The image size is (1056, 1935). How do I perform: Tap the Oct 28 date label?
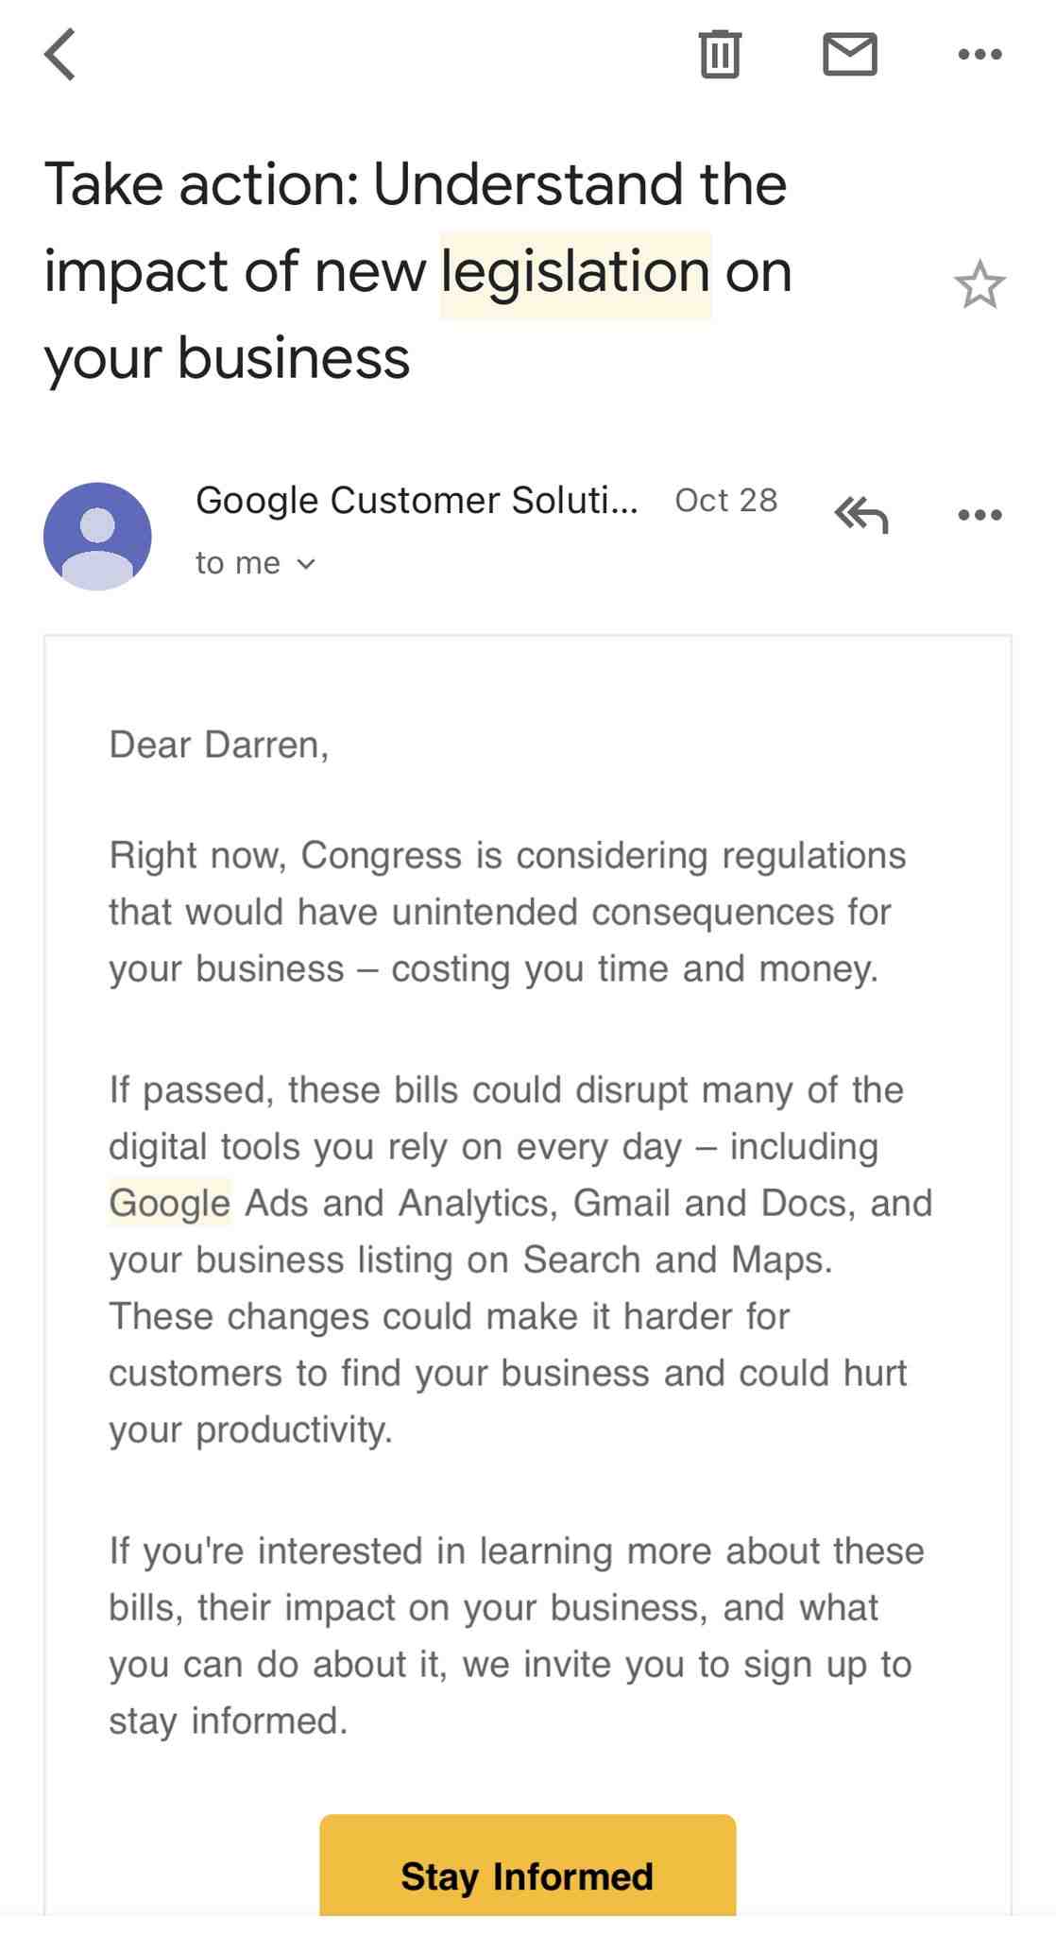pyautogui.click(x=725, y=501)
